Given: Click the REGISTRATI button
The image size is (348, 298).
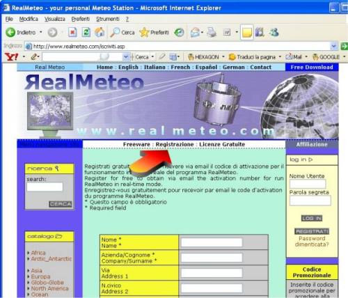Looking at the screenshot, I should pos(312,231).
